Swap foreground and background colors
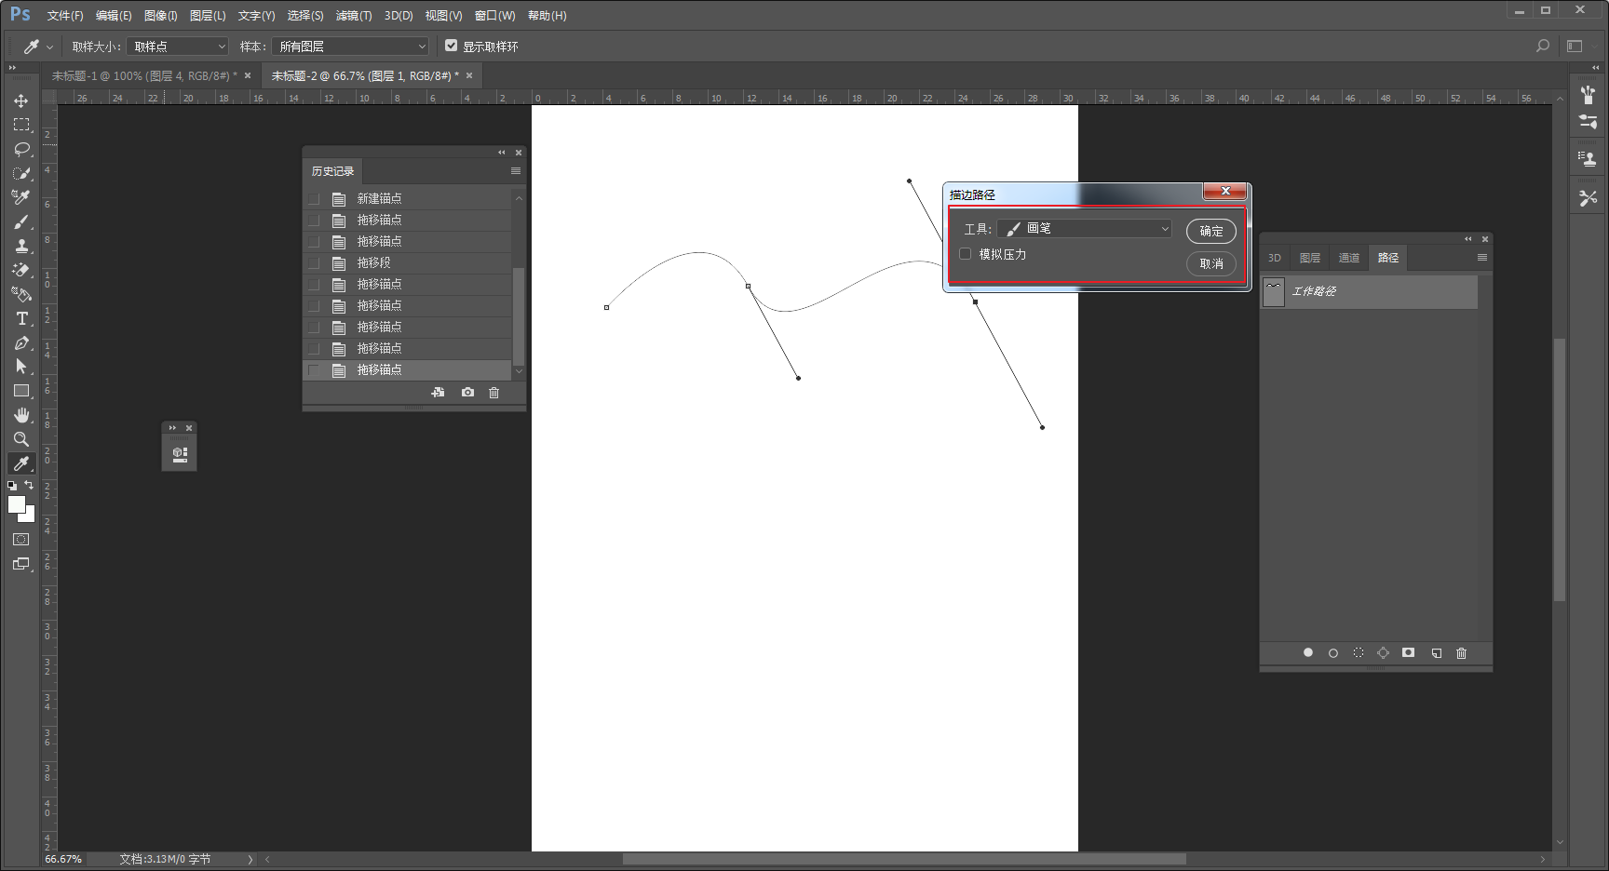This screenshot has width=1609, height=871. 30,486
